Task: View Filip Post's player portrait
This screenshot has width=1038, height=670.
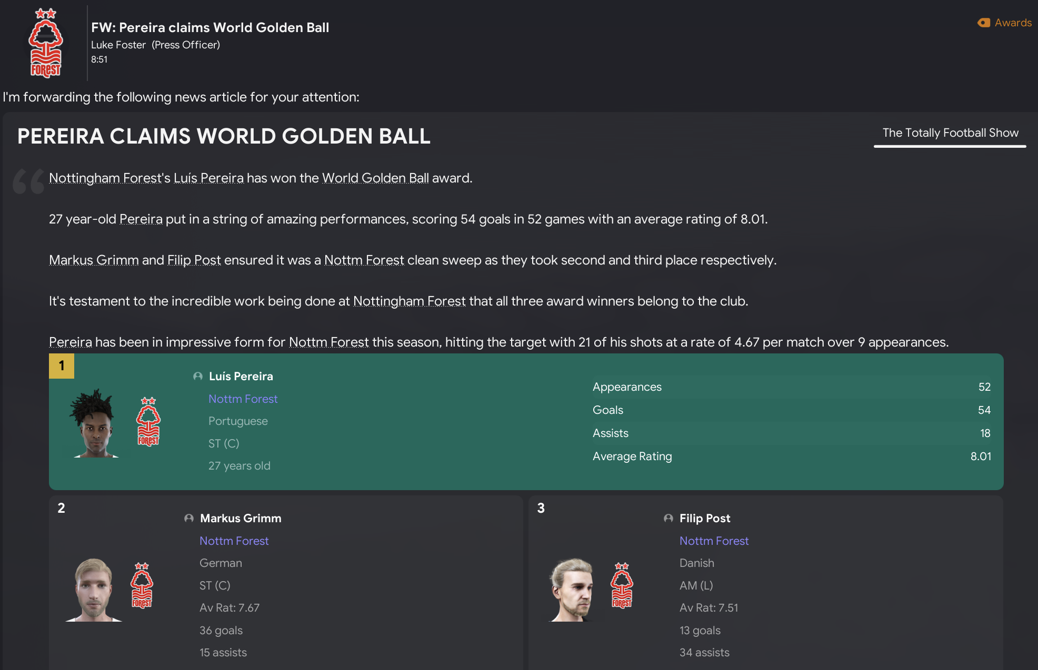Action: tap(573, 589)
